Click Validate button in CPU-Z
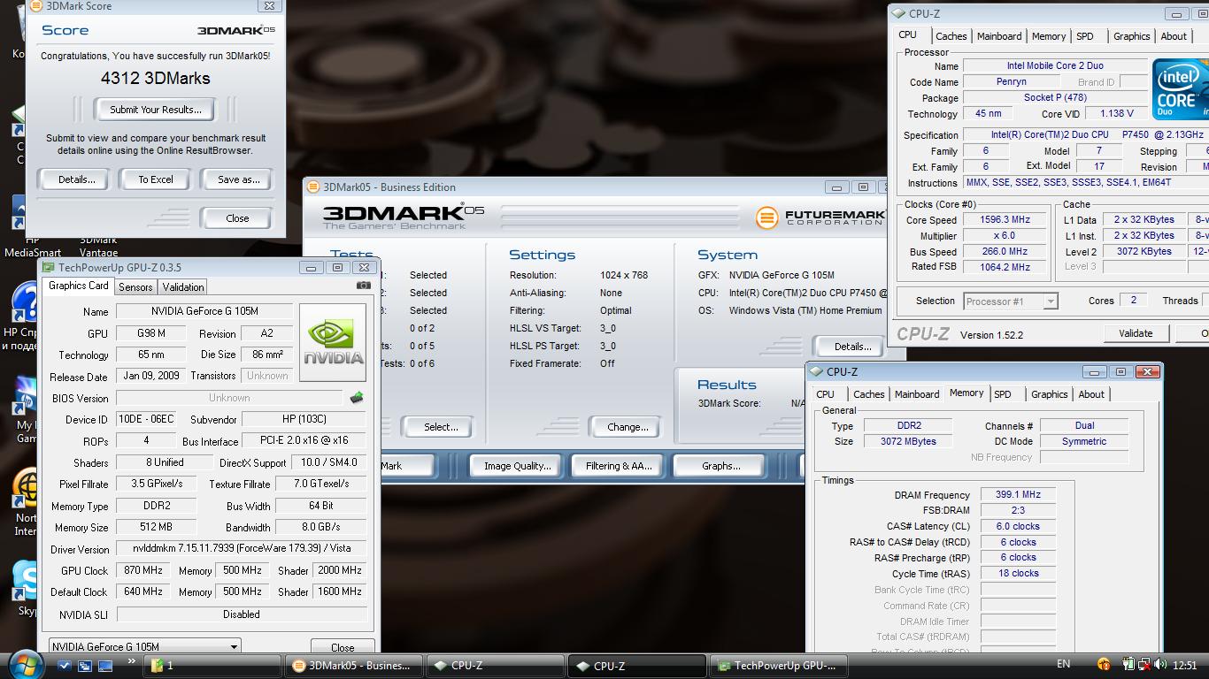The image size is (1209, 679). pyautogui.click(x=1136, y=333)
